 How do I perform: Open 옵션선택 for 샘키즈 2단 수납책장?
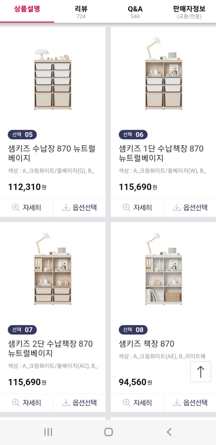[79, 403]
